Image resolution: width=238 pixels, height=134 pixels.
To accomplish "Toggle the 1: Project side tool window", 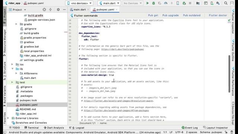I will point(5,16).
